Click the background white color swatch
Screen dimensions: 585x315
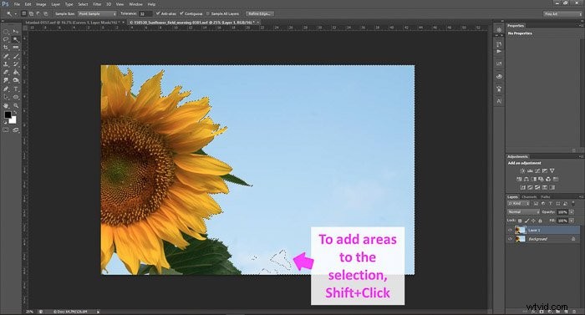13,120
